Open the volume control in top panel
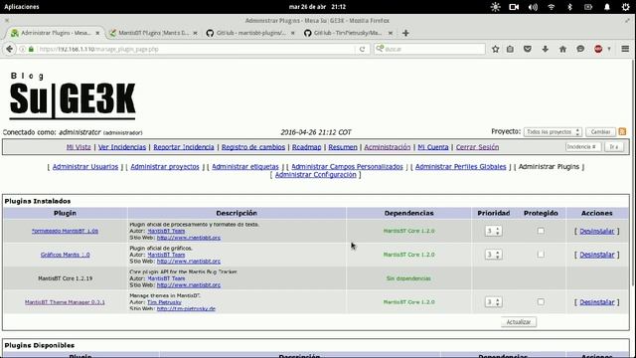636x358 pixels. click(x=533, y=7)
